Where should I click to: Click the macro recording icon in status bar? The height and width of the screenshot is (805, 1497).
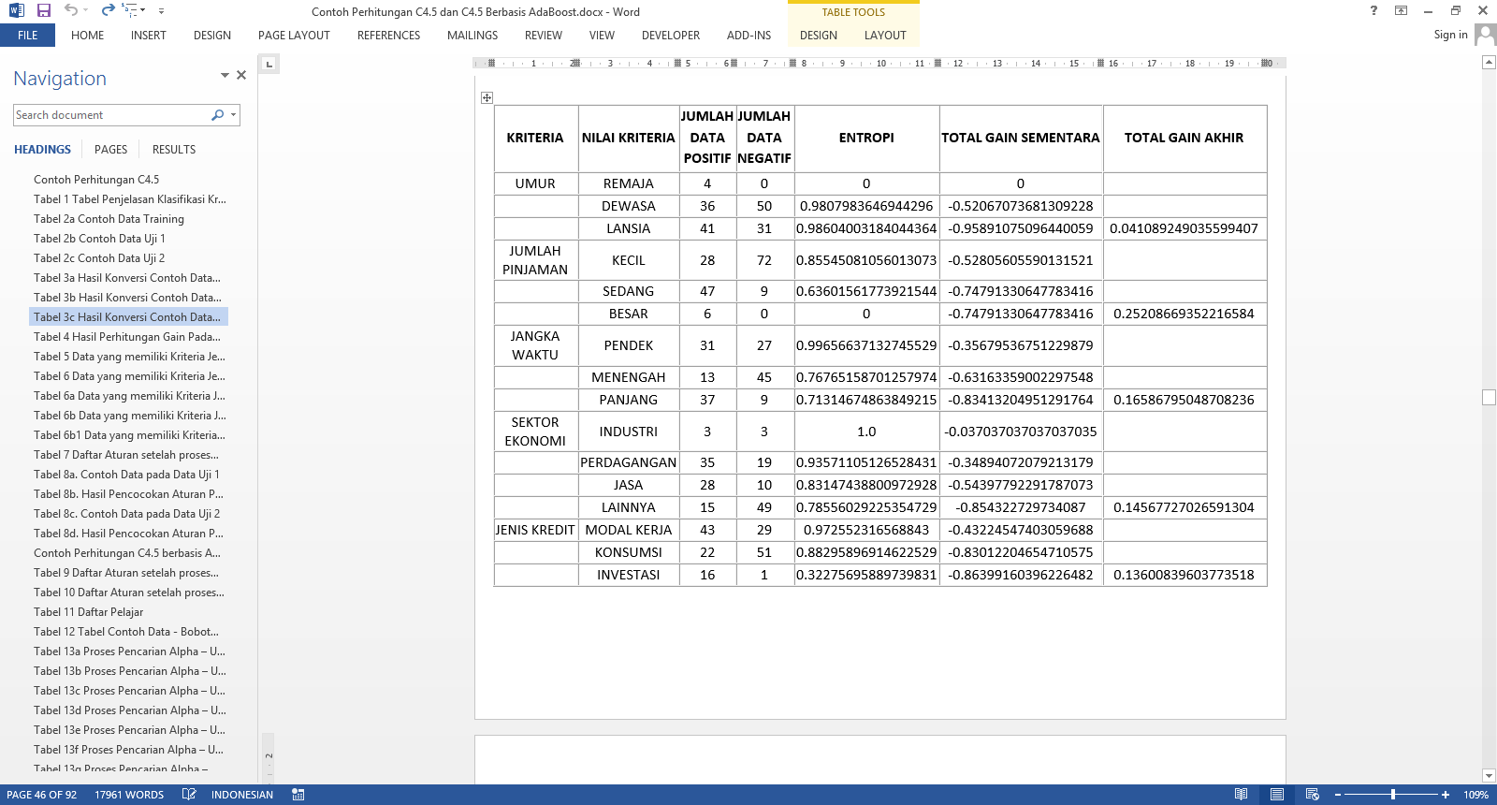click(298, 795)
